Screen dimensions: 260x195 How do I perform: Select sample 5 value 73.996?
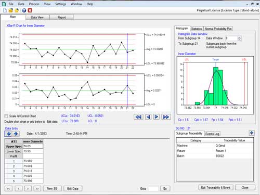point(33,181)
